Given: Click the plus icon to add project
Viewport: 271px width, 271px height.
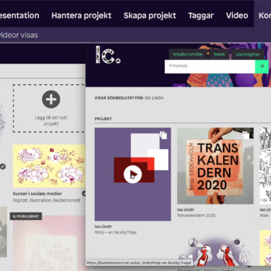Looking at the screenshot, I should (51, 100).
